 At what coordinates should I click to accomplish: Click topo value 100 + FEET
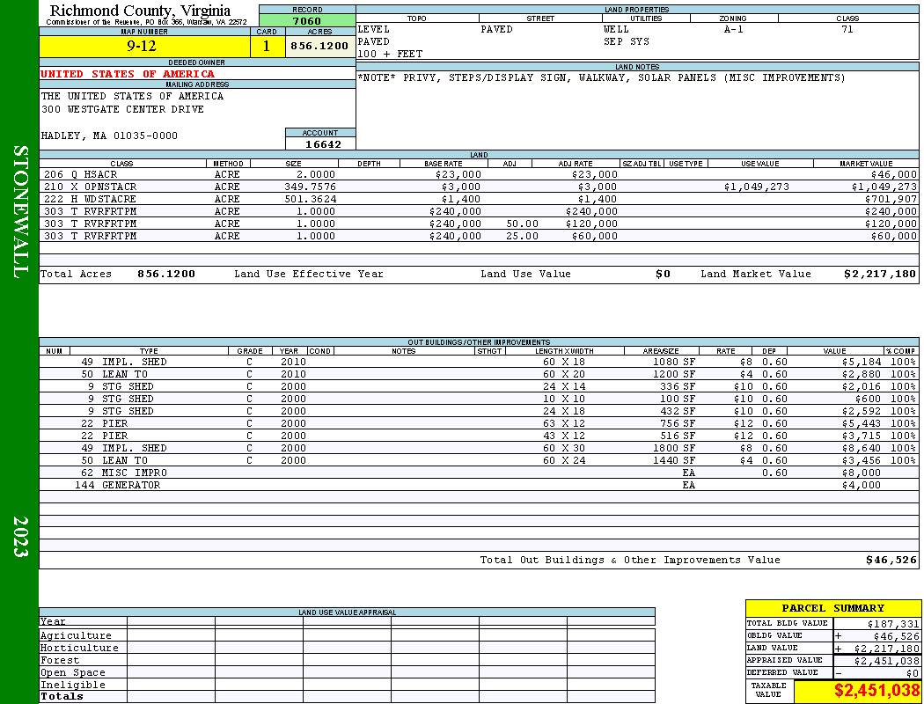point(390,54)
